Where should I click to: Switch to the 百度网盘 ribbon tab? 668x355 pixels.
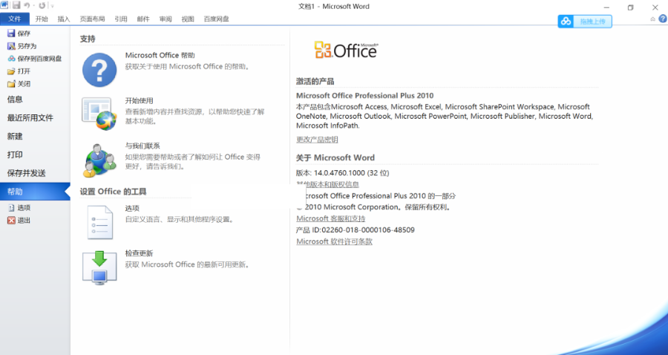pos(217,19)
